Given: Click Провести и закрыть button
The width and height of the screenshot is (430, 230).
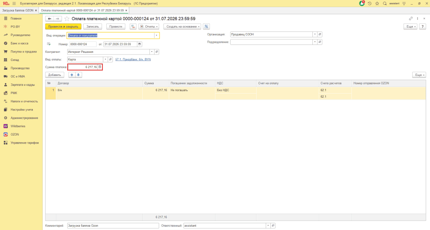Looking at the screenshot, I should pos(63,26).
